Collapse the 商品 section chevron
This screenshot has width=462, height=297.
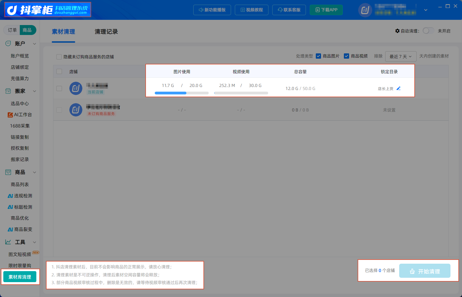(x=35, y=172)
